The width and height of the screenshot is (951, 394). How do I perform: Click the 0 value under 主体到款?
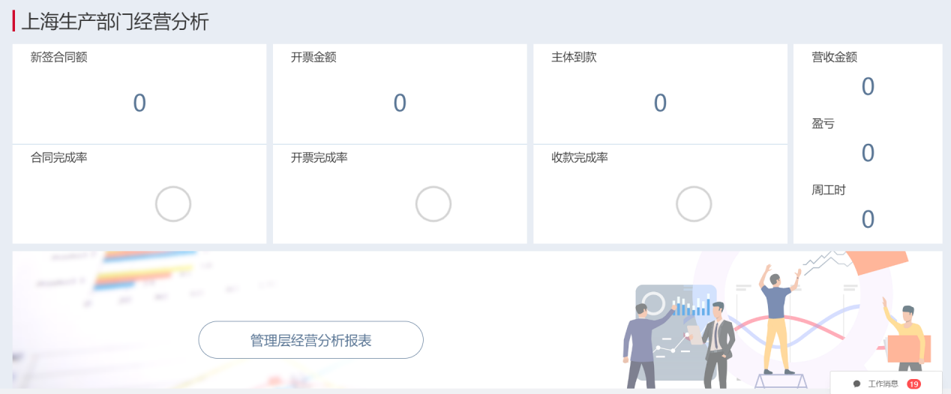(660, 103)
